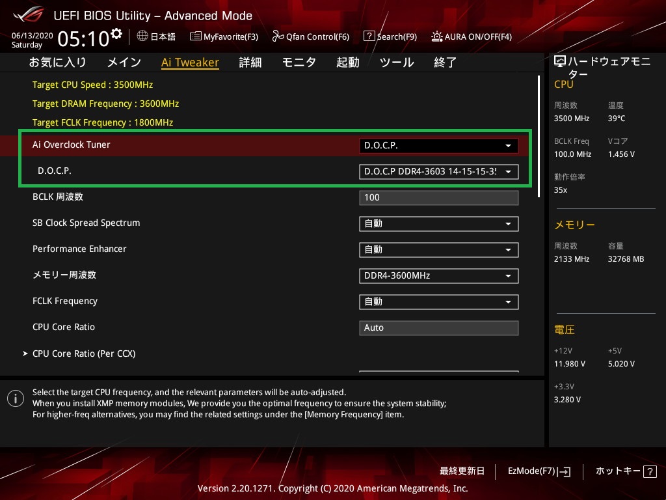Click the time 05:10 display
Viewport: 666px width, 500px height.
point(83,38)
